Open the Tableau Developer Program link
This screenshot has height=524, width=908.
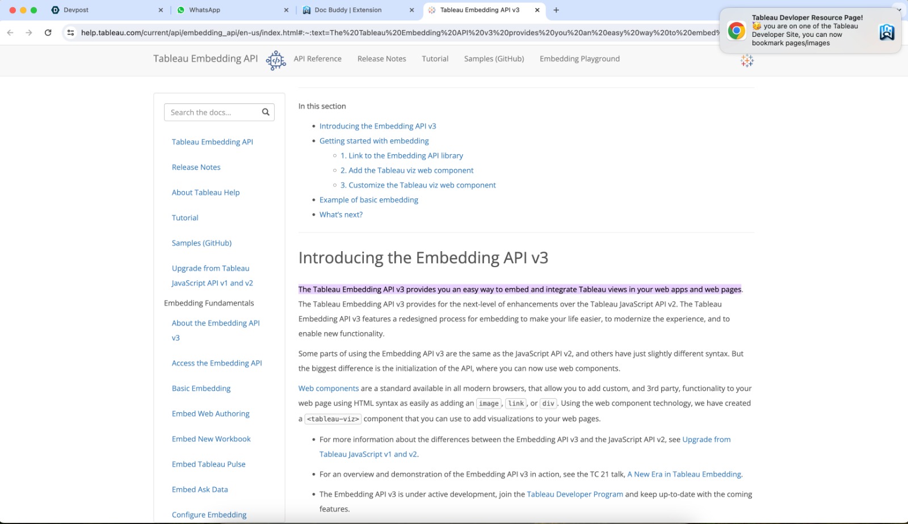pos(575,495)
